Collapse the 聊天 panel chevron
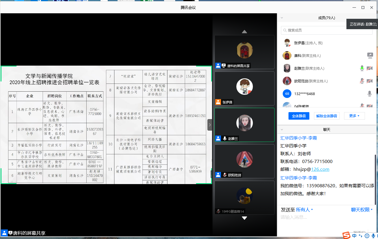The height and width of the screenshot is (239, 378). (x=282, y=129)
